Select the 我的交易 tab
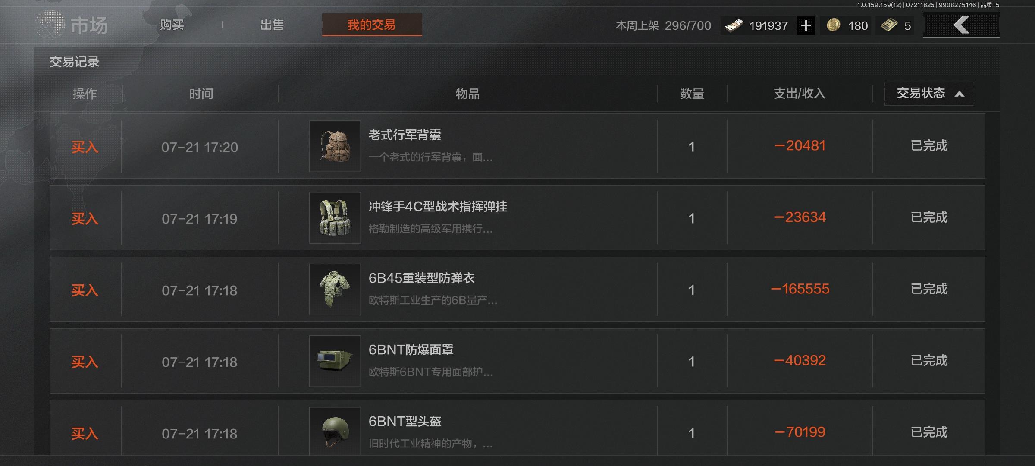 coord(372,25)
